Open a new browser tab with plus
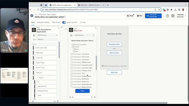Viewport: 189px width, 106px height. 108,5
